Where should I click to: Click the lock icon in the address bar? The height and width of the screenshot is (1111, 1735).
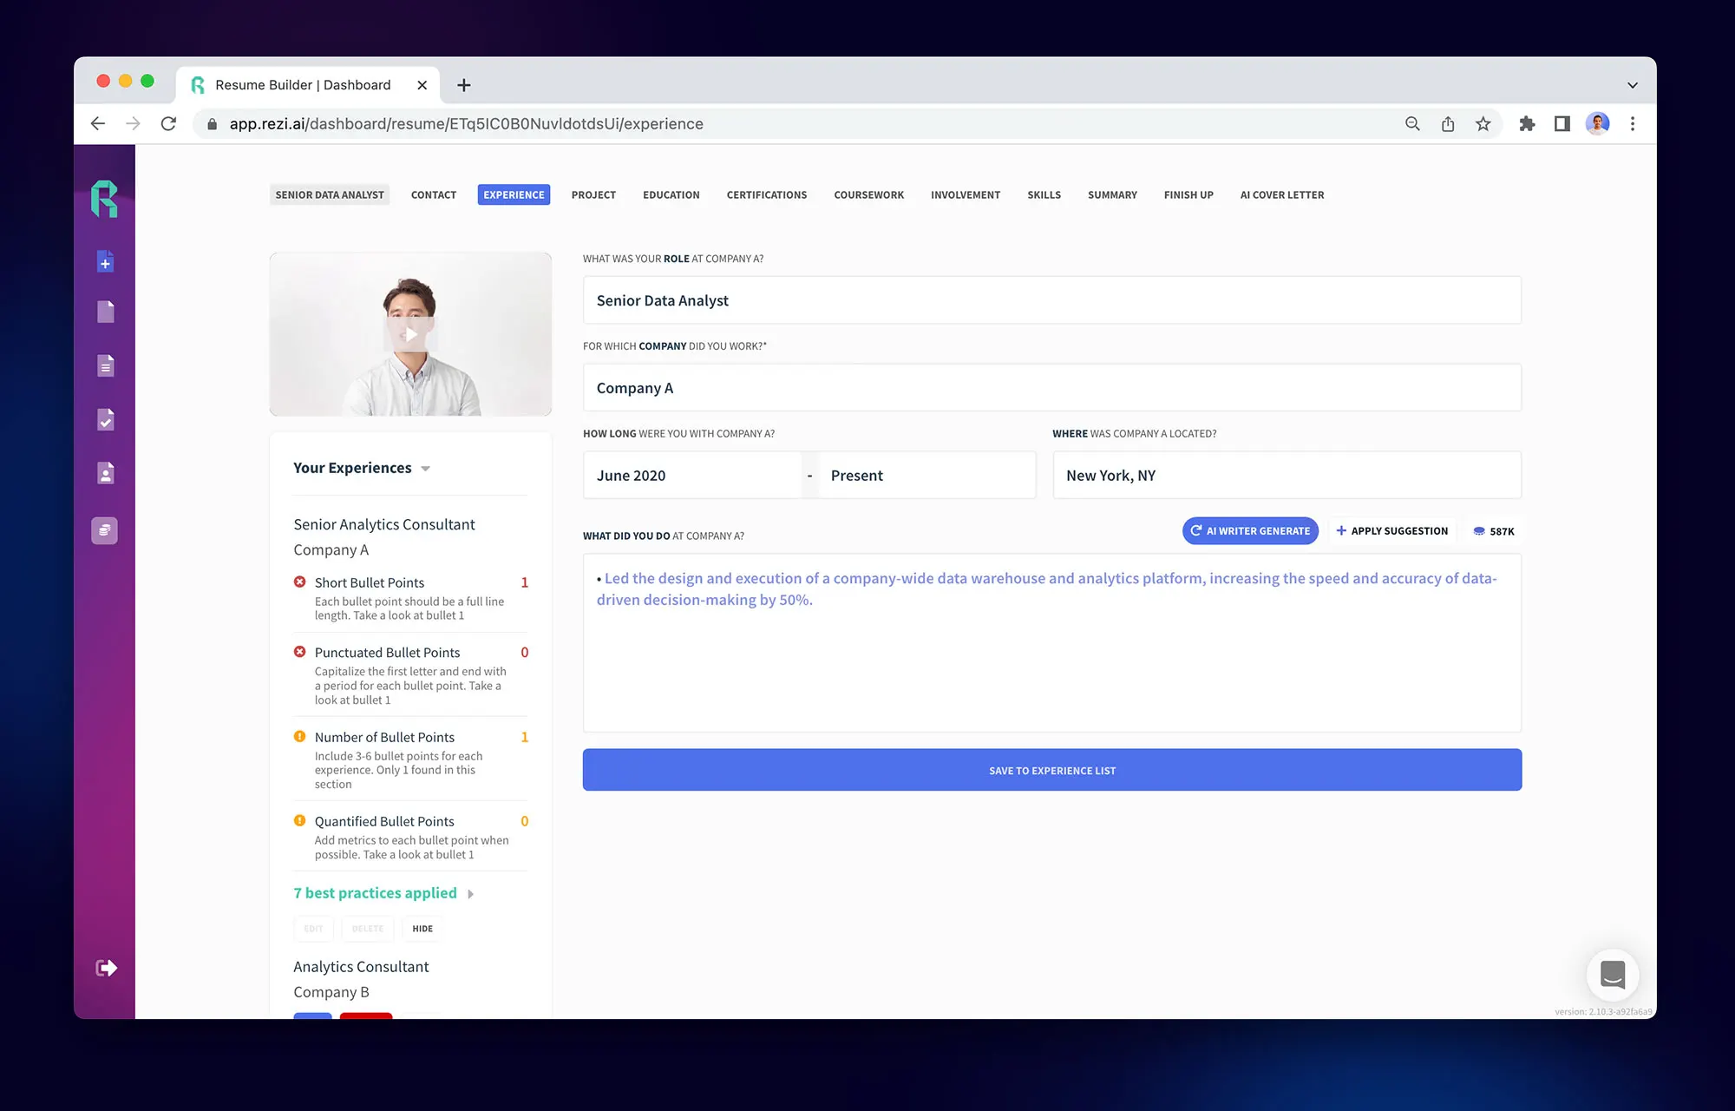[x=212, y=124]
